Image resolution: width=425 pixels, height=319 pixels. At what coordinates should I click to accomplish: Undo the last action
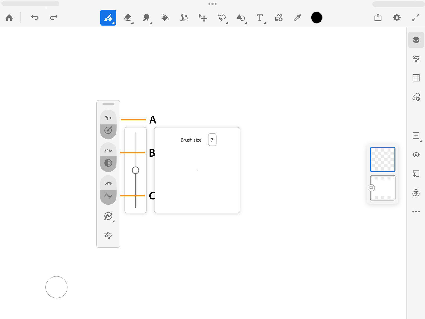tap(35, 18)
